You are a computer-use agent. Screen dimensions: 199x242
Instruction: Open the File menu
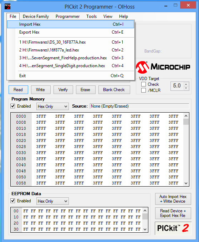coord(13,16)
